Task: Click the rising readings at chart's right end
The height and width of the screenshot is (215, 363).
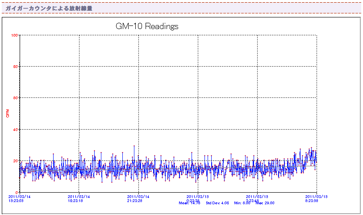Action: [x=310, y=153]
